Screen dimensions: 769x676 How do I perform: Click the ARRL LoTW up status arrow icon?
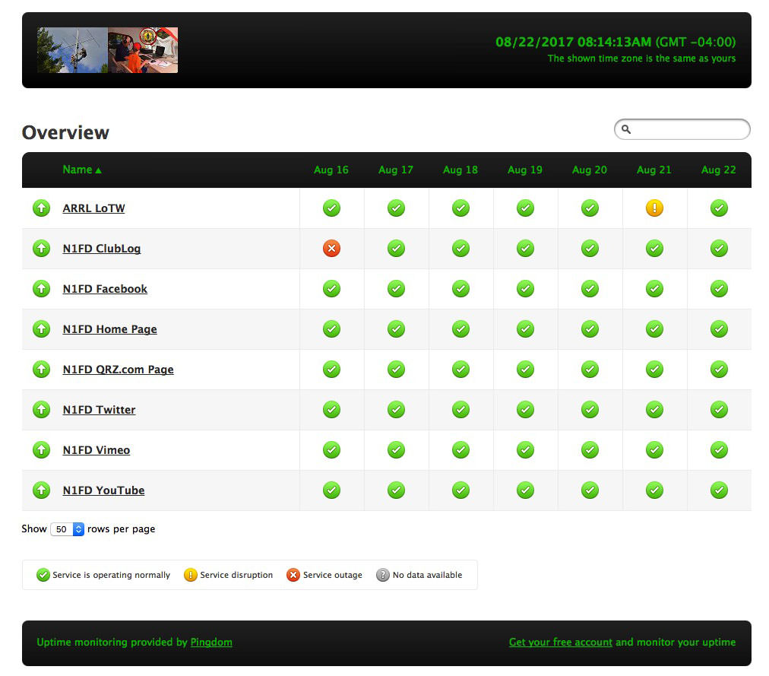41,208
